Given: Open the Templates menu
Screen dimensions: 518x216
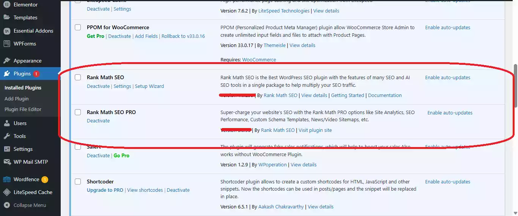Looking at the screenshot, I should point(25,17).
